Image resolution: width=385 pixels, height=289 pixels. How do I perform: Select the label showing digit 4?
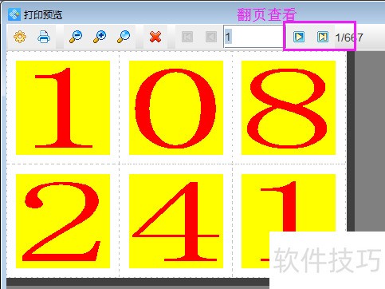tap(176, 221)
